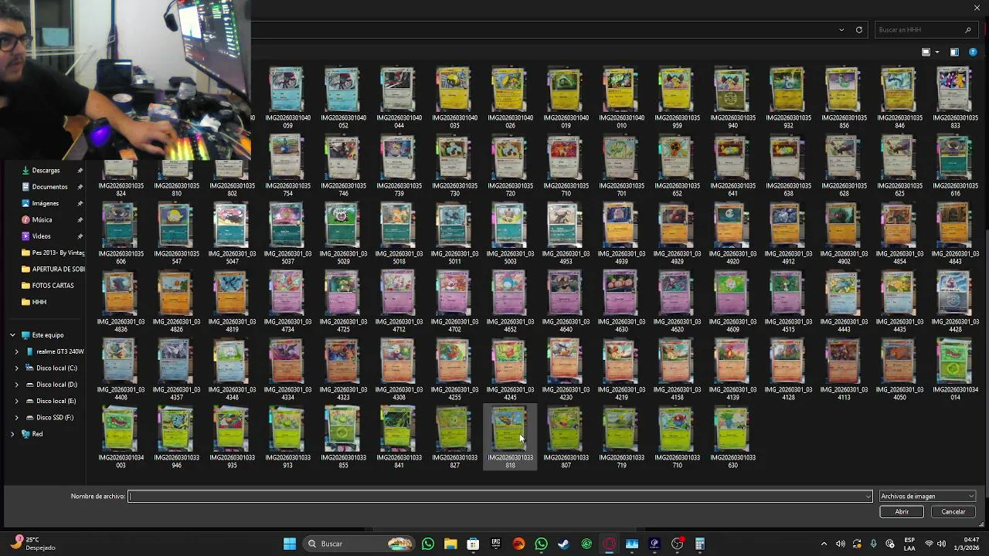
Task: Open the 'APERTURA DE SOBRES' folder
Action: click(x=53, y=269)
